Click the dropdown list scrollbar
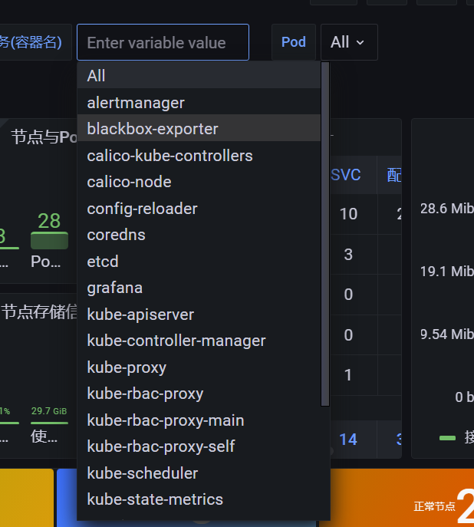 (325, 234)
